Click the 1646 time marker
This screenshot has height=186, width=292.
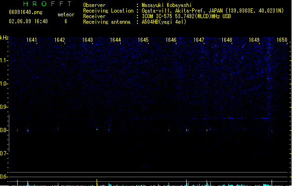coord(171,40)
